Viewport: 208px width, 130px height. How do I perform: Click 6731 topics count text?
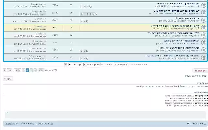[x=51, y=70]
